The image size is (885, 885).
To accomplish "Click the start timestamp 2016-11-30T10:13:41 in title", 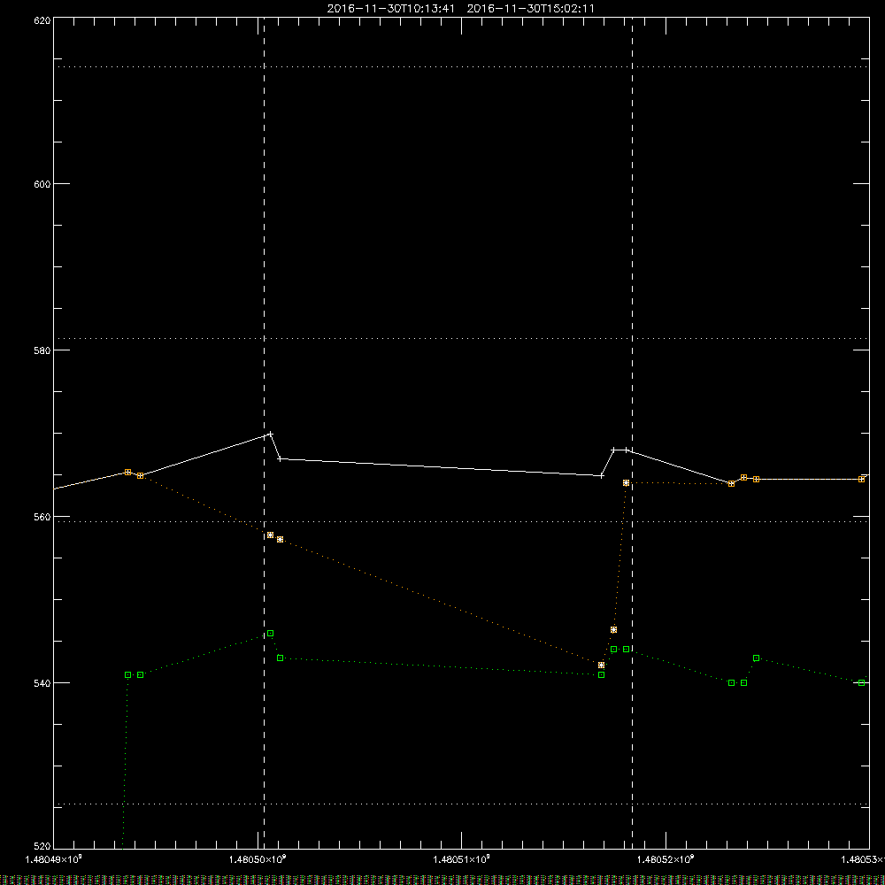I will [x=390, y=9].
